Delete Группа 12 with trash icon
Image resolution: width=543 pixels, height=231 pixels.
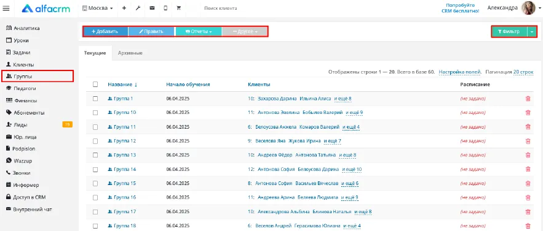528,141
